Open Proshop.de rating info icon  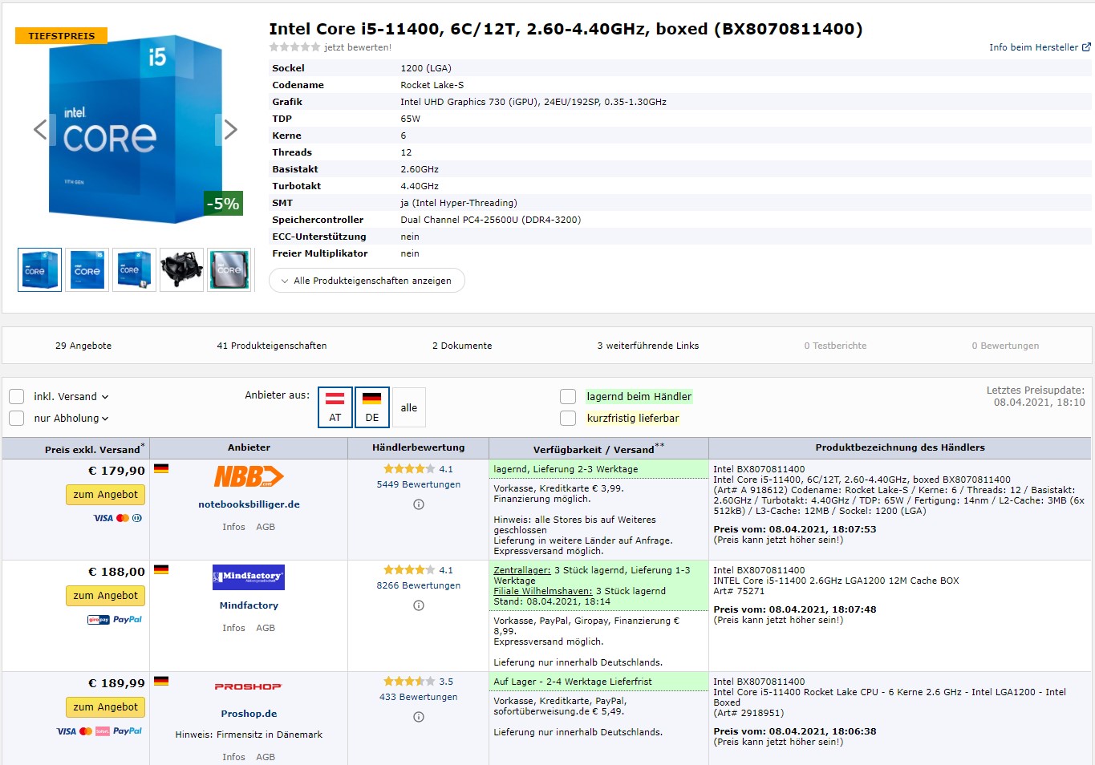[419, 717]
